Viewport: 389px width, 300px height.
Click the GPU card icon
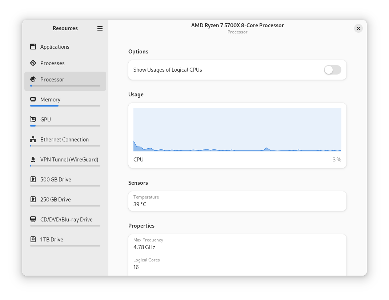coord(33,120)
